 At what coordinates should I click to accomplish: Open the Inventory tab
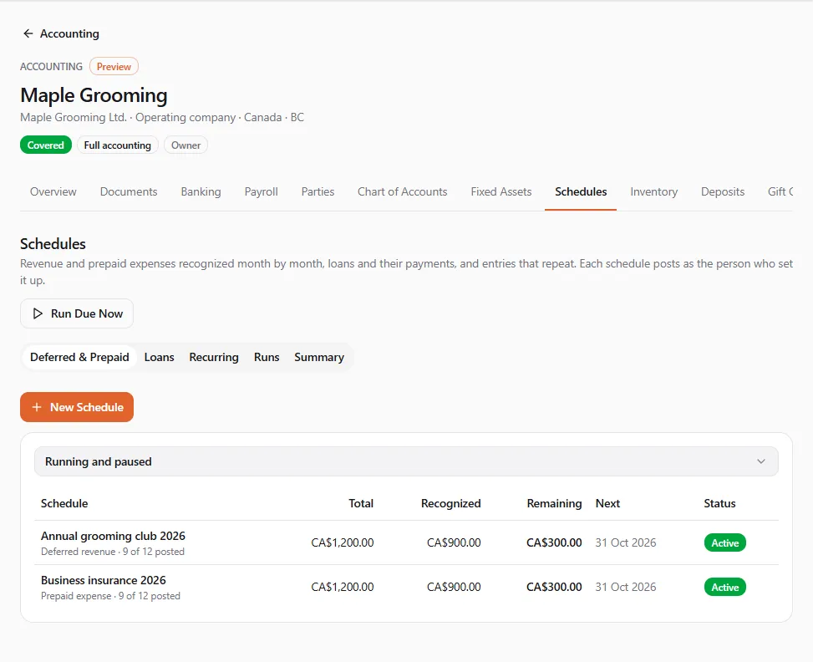pyautogui.click(x=653, y=192)
